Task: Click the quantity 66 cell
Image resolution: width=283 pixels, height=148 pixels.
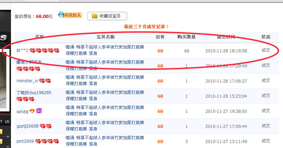Action: point(187,51)
